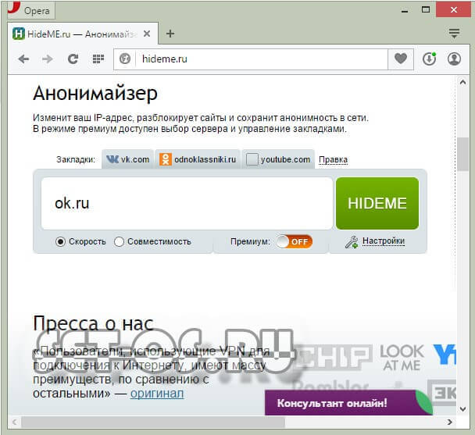The width and height of the screenshot is (475, 435).
Task: Open the user profile icon
Action: pyautogui.click(x=454, y=59)
